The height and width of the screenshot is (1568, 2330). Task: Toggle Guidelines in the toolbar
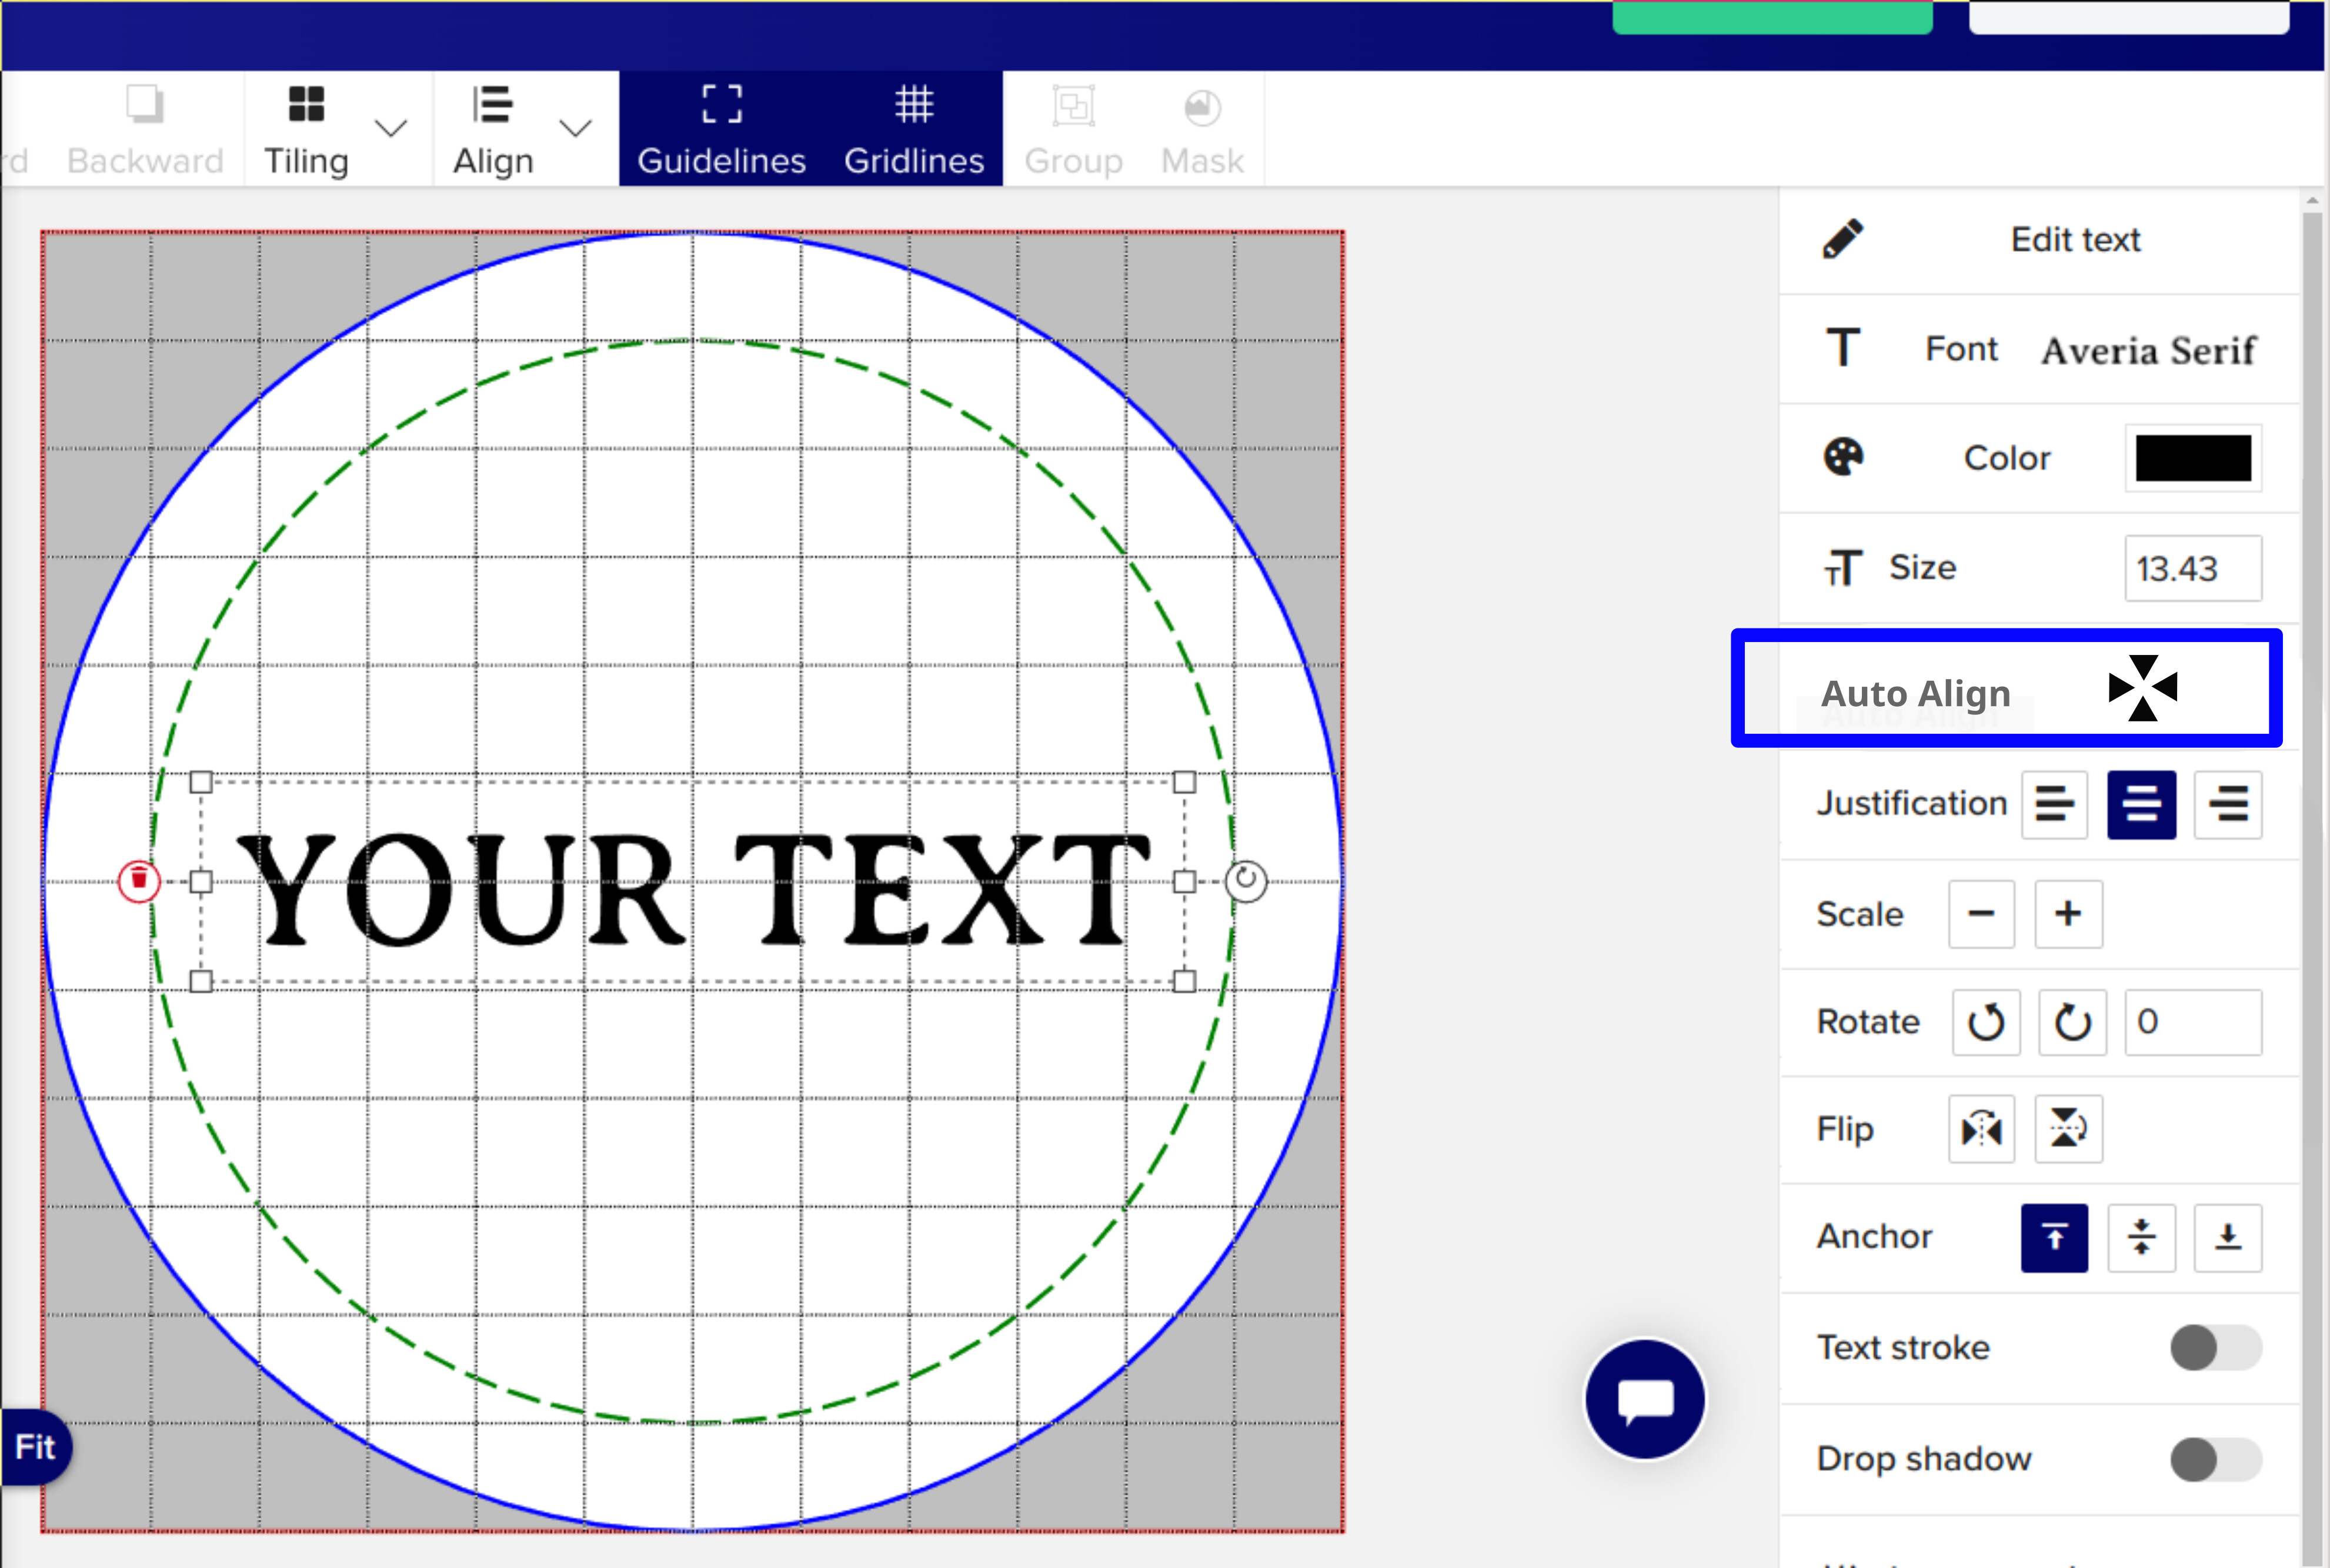[x=721, y=129]
